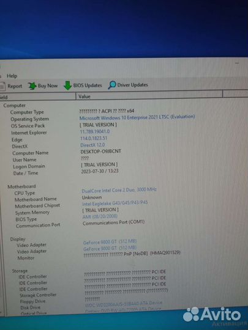
Task: Select the DirectX field label
Action: (x=20, y=146)
